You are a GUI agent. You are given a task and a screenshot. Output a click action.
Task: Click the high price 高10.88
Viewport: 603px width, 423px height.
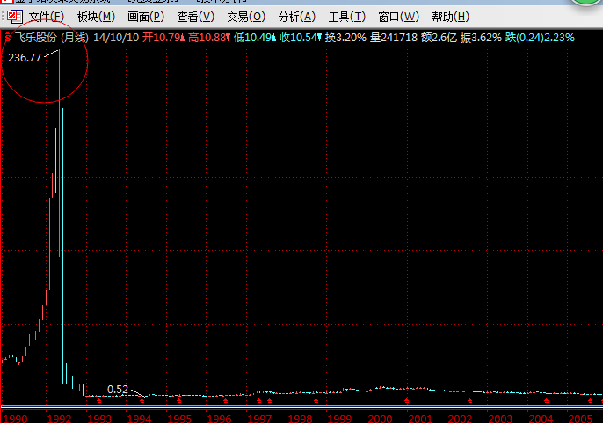[x=209, y=38]
